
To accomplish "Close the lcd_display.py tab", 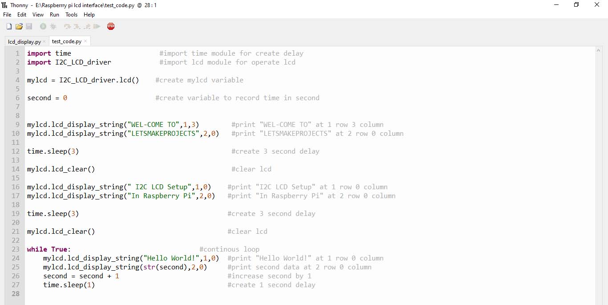I will [x=44, y=41].
